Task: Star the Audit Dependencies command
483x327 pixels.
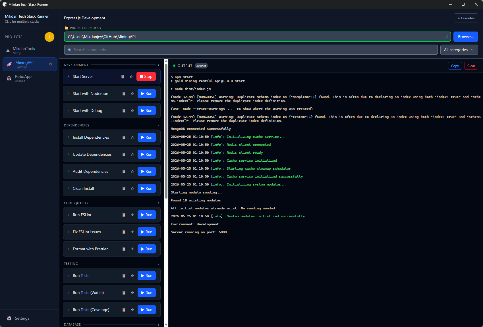Action: click(x=132, y=172)
